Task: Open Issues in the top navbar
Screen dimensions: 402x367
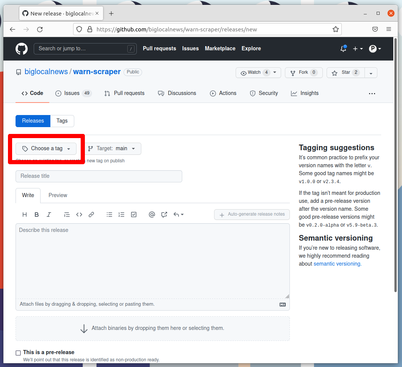Action: click(x=191, y=49)
